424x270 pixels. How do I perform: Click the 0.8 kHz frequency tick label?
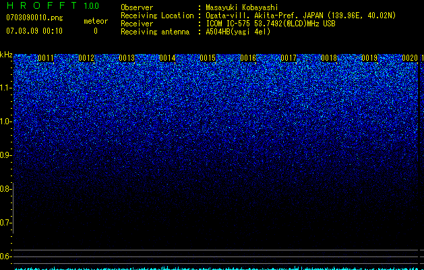(x=5, y=189)
